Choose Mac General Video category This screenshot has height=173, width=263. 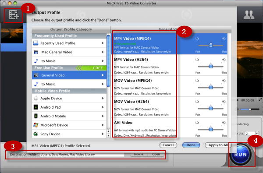pos(69,52)
